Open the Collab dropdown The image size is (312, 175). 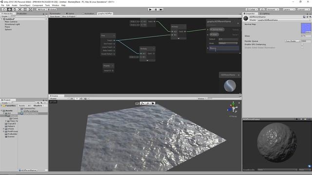click(x=252, y=10)
